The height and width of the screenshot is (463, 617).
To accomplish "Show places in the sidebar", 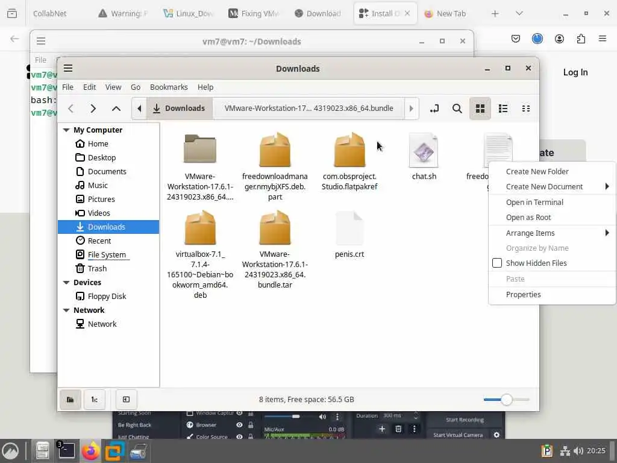I will pyautogui.click(x=70, y=400).
